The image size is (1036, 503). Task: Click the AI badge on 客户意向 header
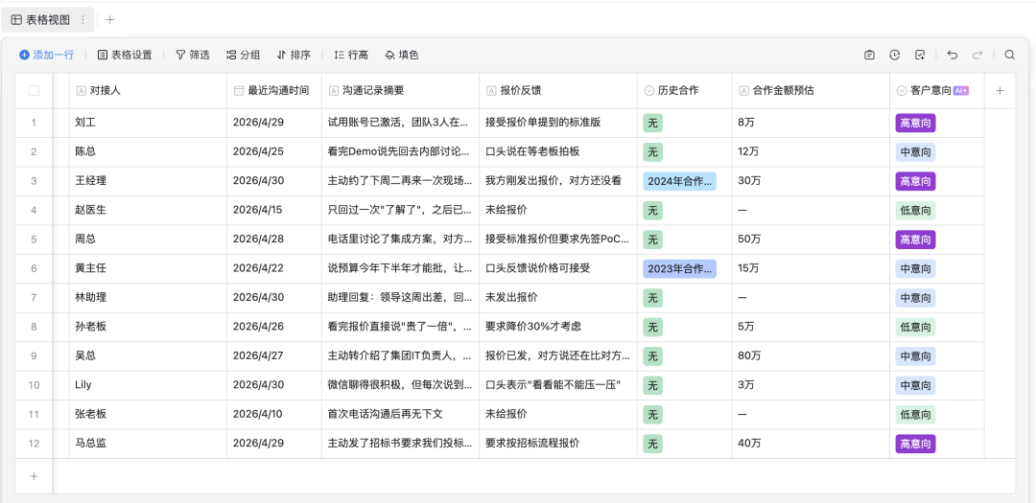[961, 91]
